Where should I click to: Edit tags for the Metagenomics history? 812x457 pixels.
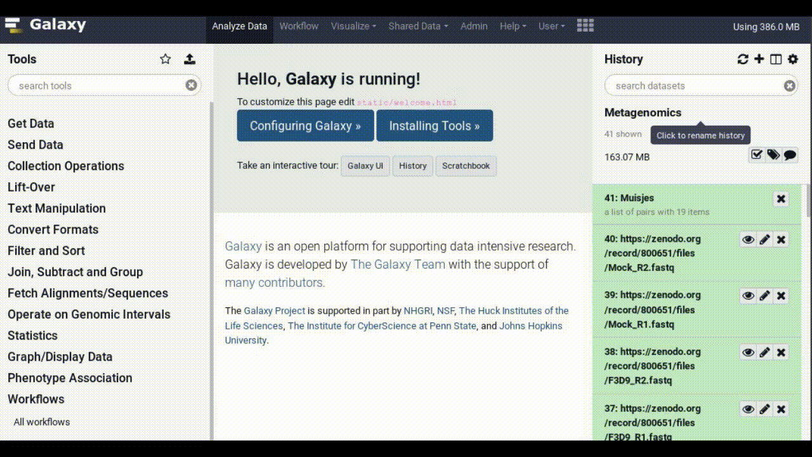pyautogui.click(x=773, y=154)
